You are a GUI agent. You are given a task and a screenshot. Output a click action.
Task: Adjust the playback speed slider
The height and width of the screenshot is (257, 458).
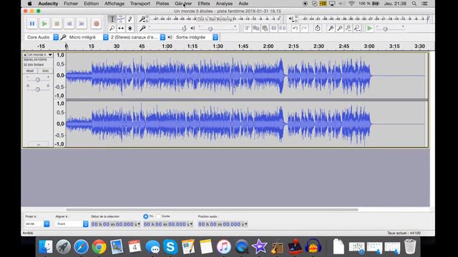pos(385,29)
